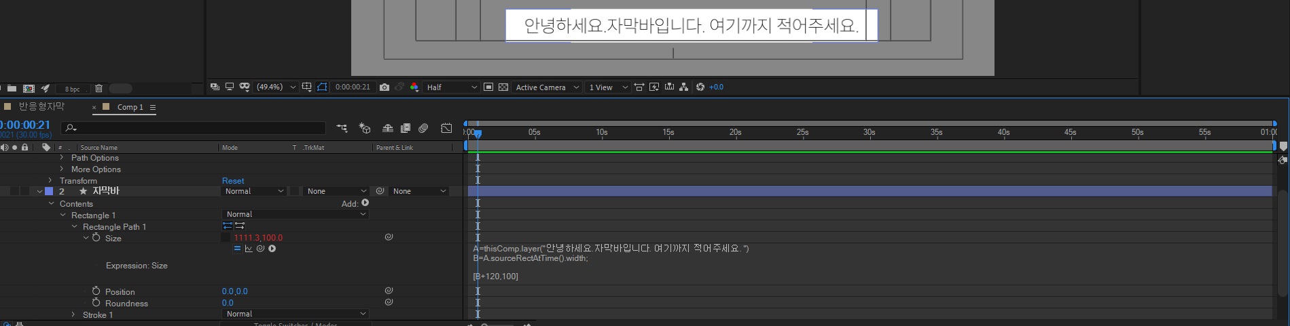Take a snapshot with the camera icon
The image size is (1290, 326).
384,87
